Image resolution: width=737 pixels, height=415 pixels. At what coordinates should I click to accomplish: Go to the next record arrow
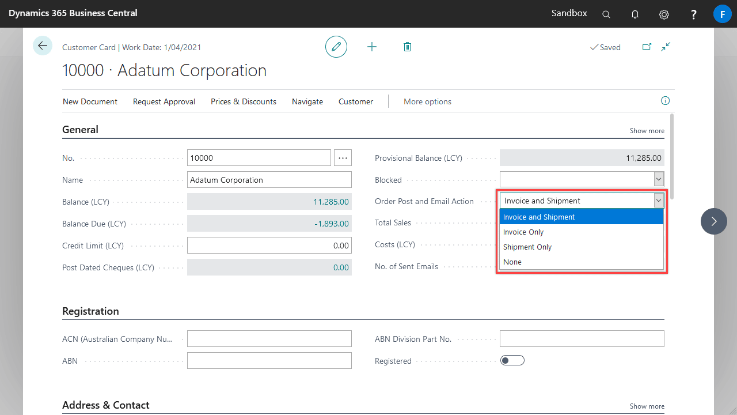pyautogui.click(x=714, y=221)
